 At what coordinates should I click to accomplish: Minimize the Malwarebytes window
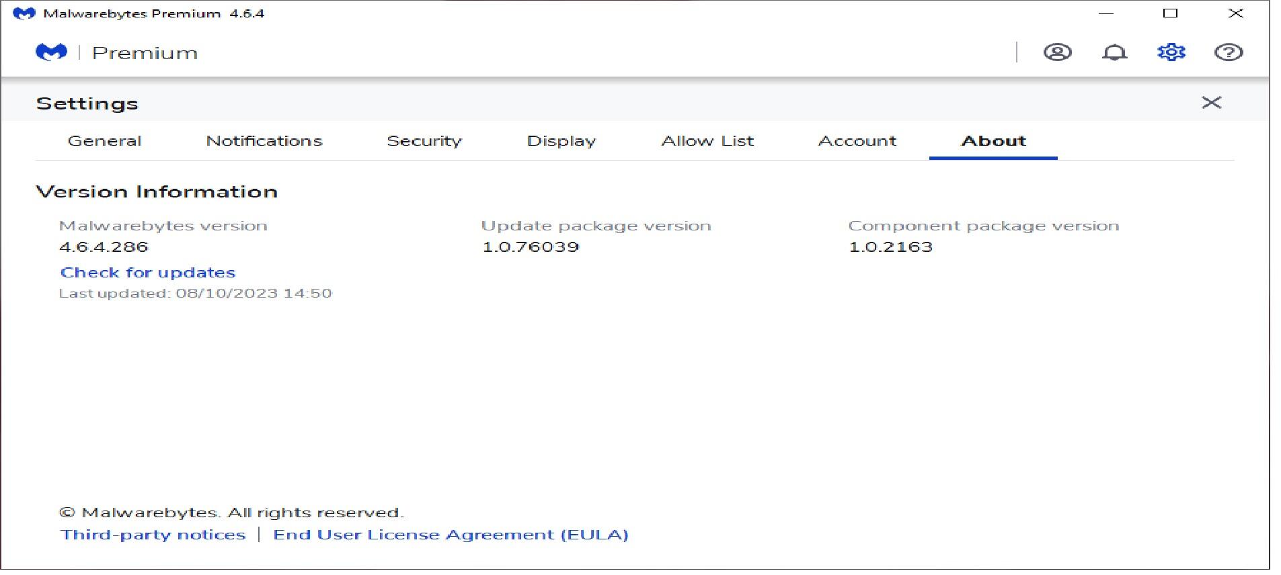[x=1106, y=13]
